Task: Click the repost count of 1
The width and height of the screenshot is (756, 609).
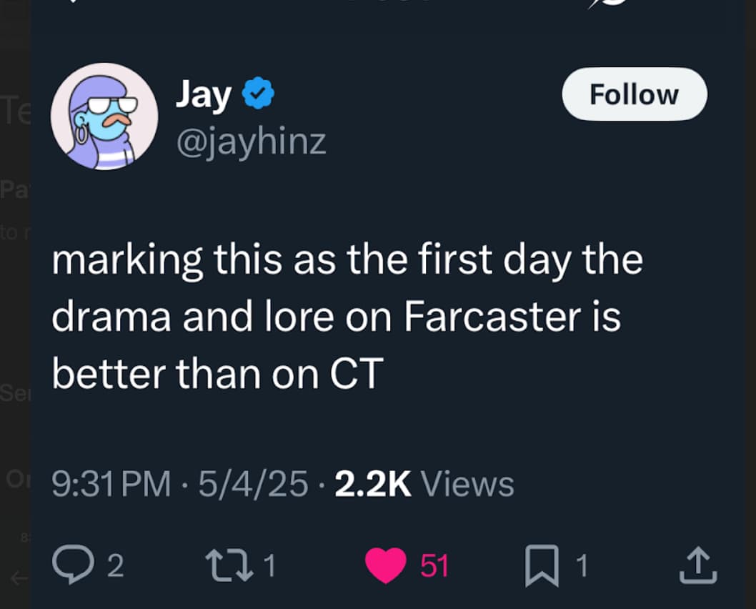Action: tap(269, 566)
